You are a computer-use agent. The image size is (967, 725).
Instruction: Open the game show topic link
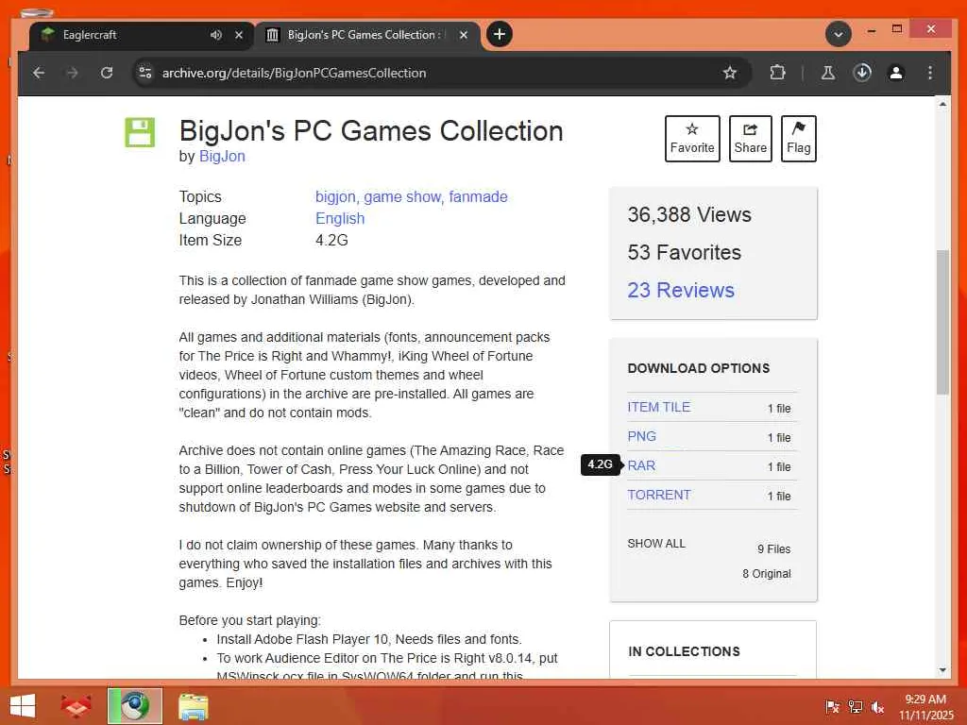pyautogui.click(x=402, y=197)
